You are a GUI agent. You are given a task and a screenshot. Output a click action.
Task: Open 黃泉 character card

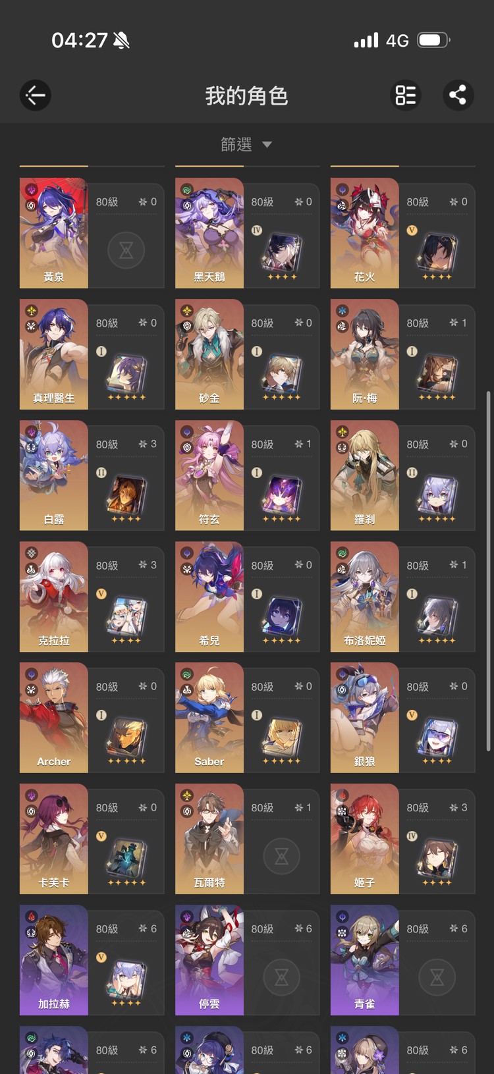point(92,233)
